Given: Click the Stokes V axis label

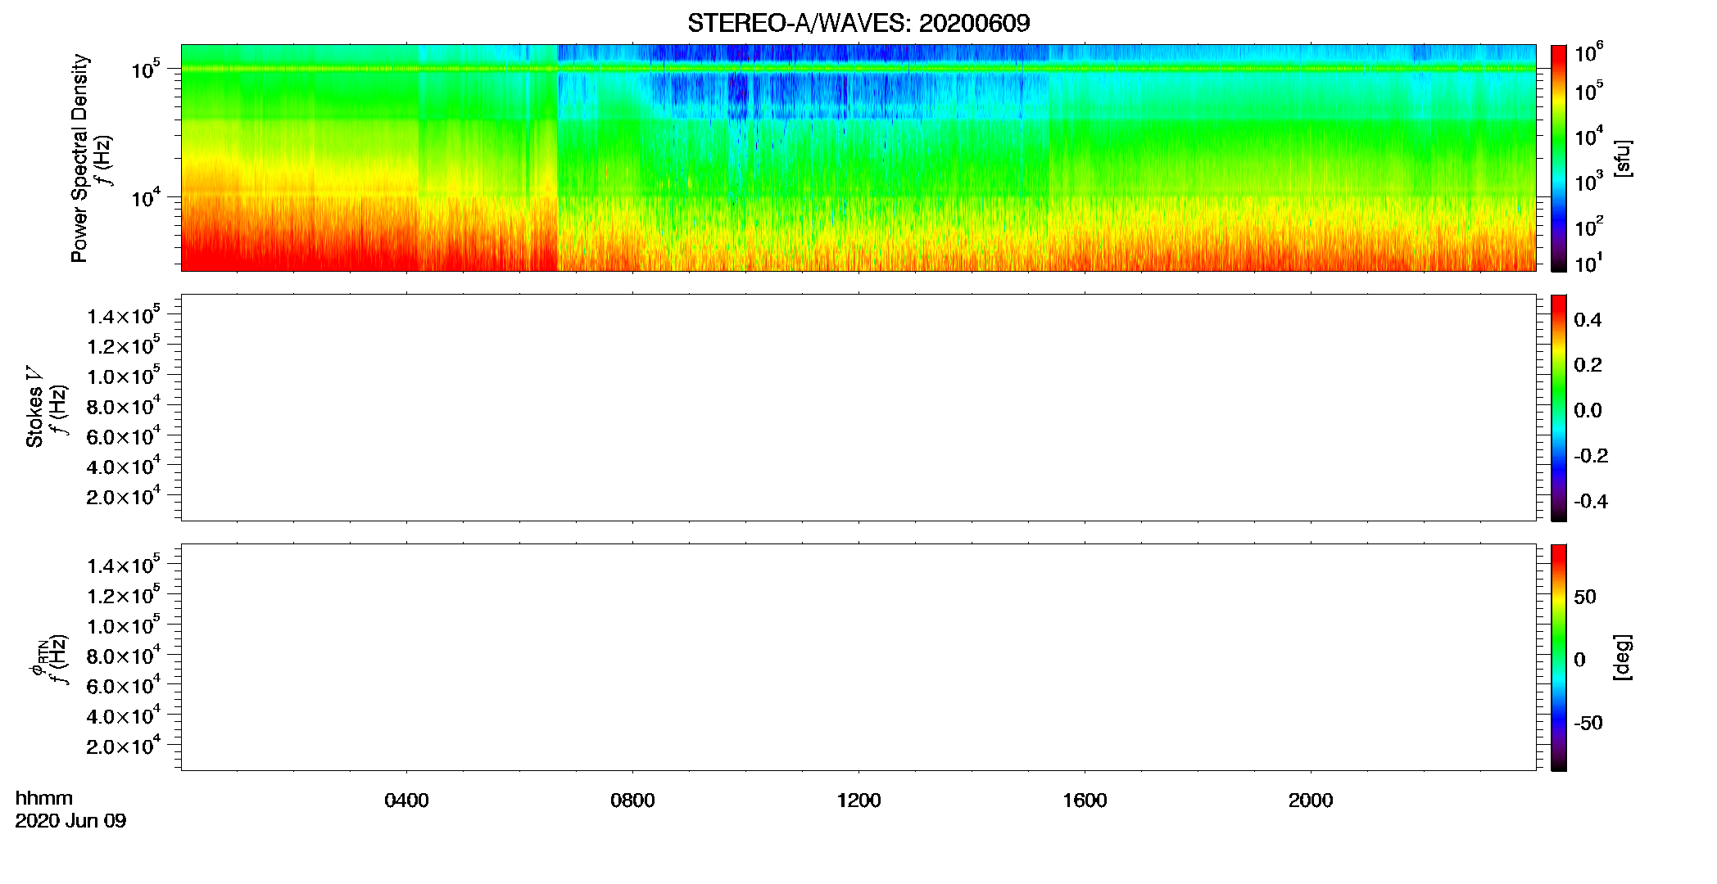Looking at the screenshot, I should [34, 407].
